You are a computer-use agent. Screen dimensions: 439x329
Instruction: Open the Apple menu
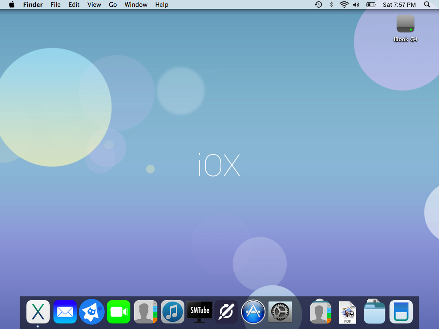12,4
